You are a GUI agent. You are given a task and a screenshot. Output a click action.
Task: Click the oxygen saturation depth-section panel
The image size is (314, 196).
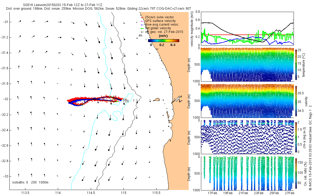point(247,173)
